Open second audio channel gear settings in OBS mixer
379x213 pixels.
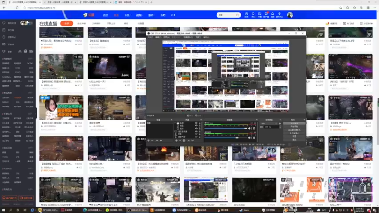coord(254,138)
